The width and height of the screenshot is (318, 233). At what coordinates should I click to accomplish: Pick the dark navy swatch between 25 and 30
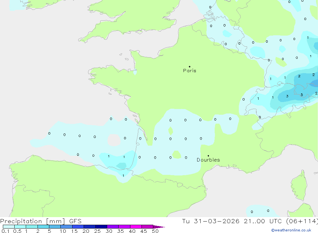coord(101,227)
